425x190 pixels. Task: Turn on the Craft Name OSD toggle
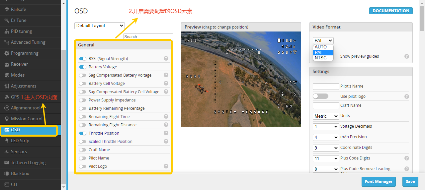pos(83,150)
